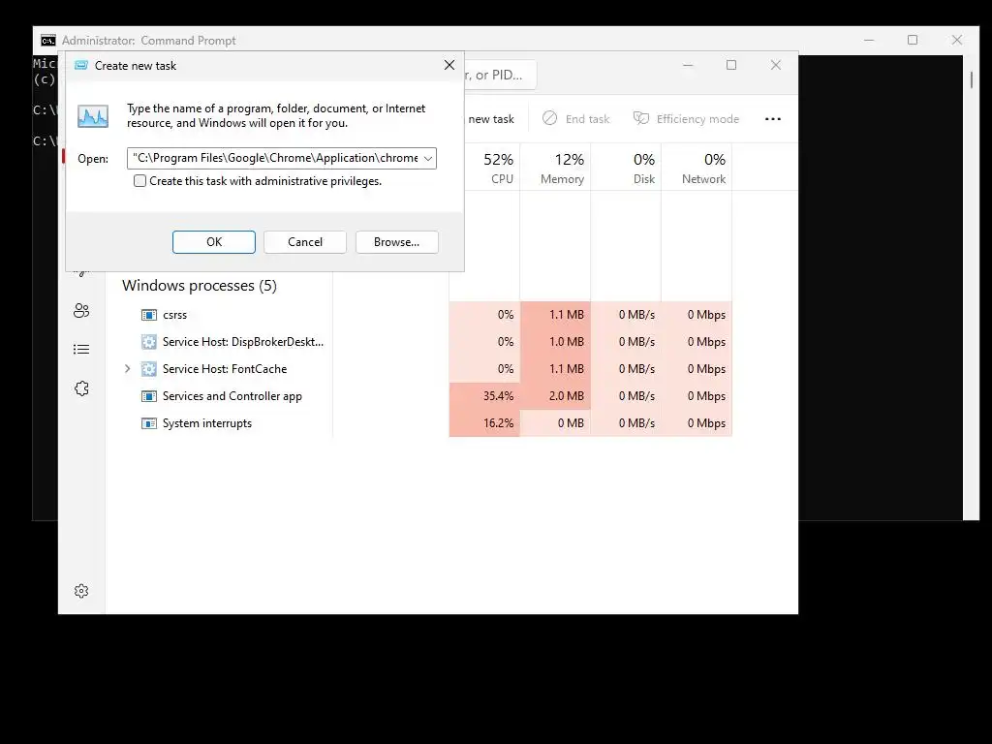Close the Task Manager window
This screenshot has height=744, width=992.
click(x=776, y=65)
